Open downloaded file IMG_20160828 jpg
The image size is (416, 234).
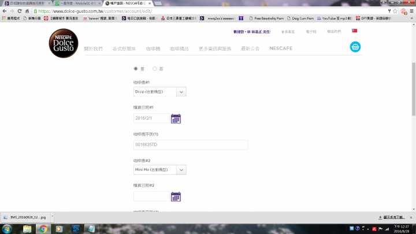pyautogui.click(x=25, y=217)
